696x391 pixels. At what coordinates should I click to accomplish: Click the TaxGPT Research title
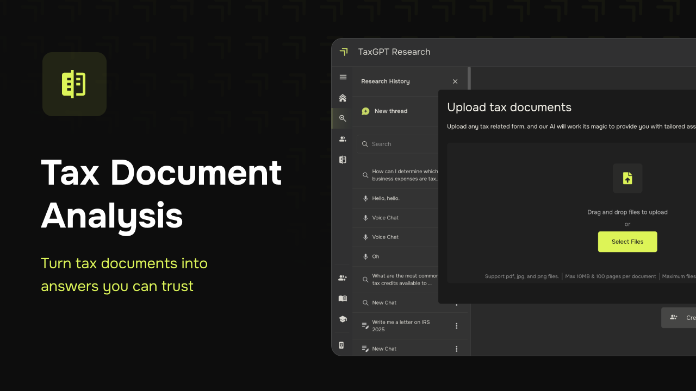click(x=394, y=52)
